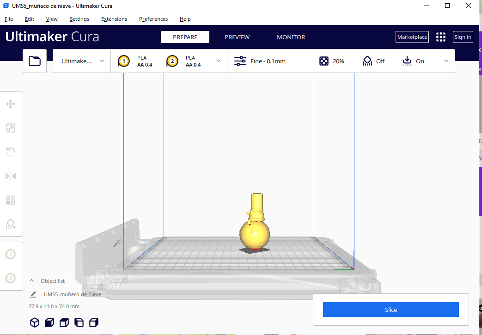The height and width of the screenshot is (335, 482).
Task: Switch to front view cube icon
Action: click(49, 323)
